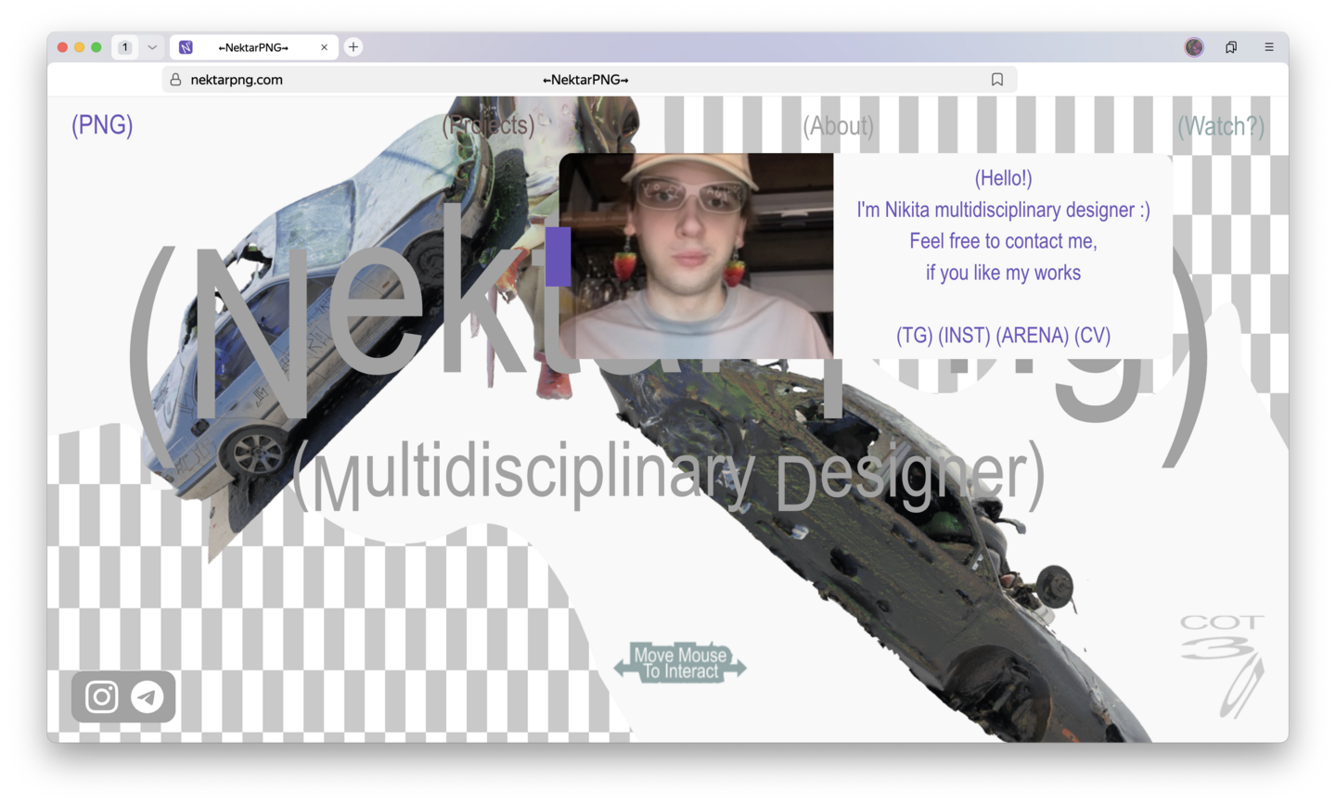Click the site lock icon
1336x805 pixels.
pyautogui.click(x=175, y=80)
